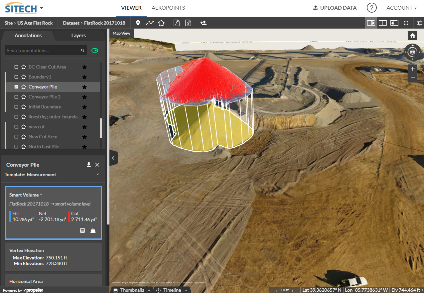Screen dimensions: 424x293
Task: Check the Conveyor Pile 2 checkbox
Action: [16, 97]
